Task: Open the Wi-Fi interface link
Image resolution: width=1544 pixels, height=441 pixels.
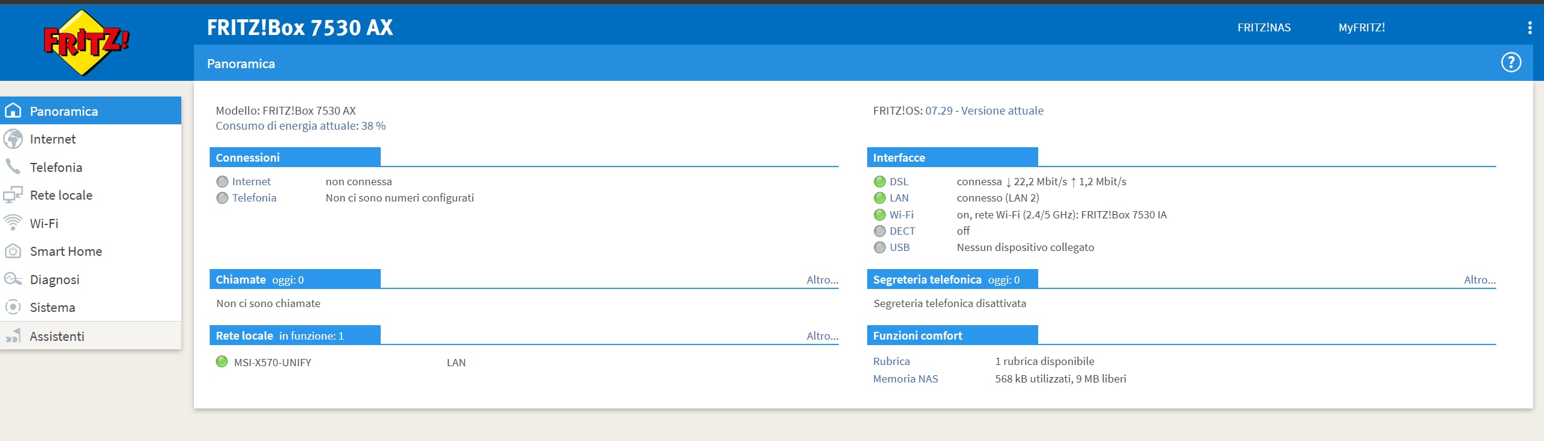Action: coord(901,215)
